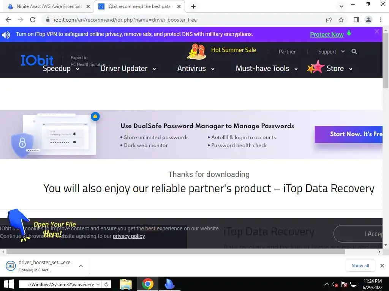Accept cookies with I Accept button
The height and width of the screenshot is (291, 389).
358,234
